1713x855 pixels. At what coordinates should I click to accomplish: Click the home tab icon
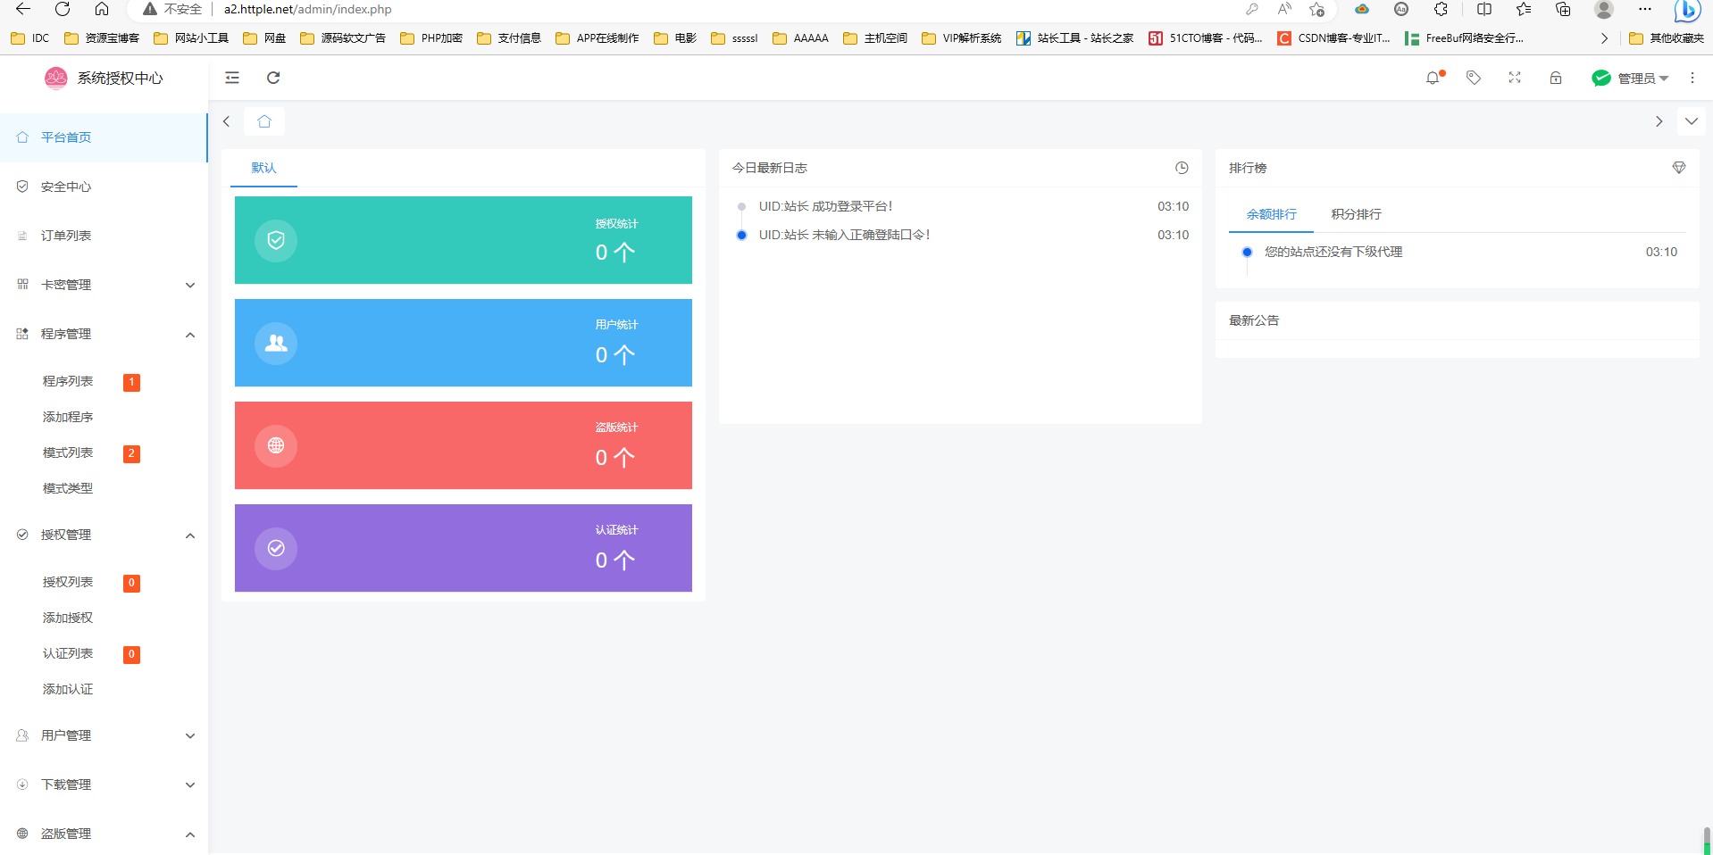coord(264,121)
